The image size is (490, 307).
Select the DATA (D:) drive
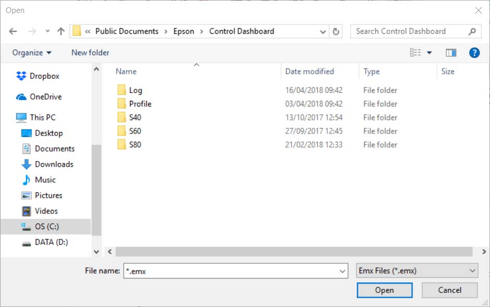click(x=51, y=242)
